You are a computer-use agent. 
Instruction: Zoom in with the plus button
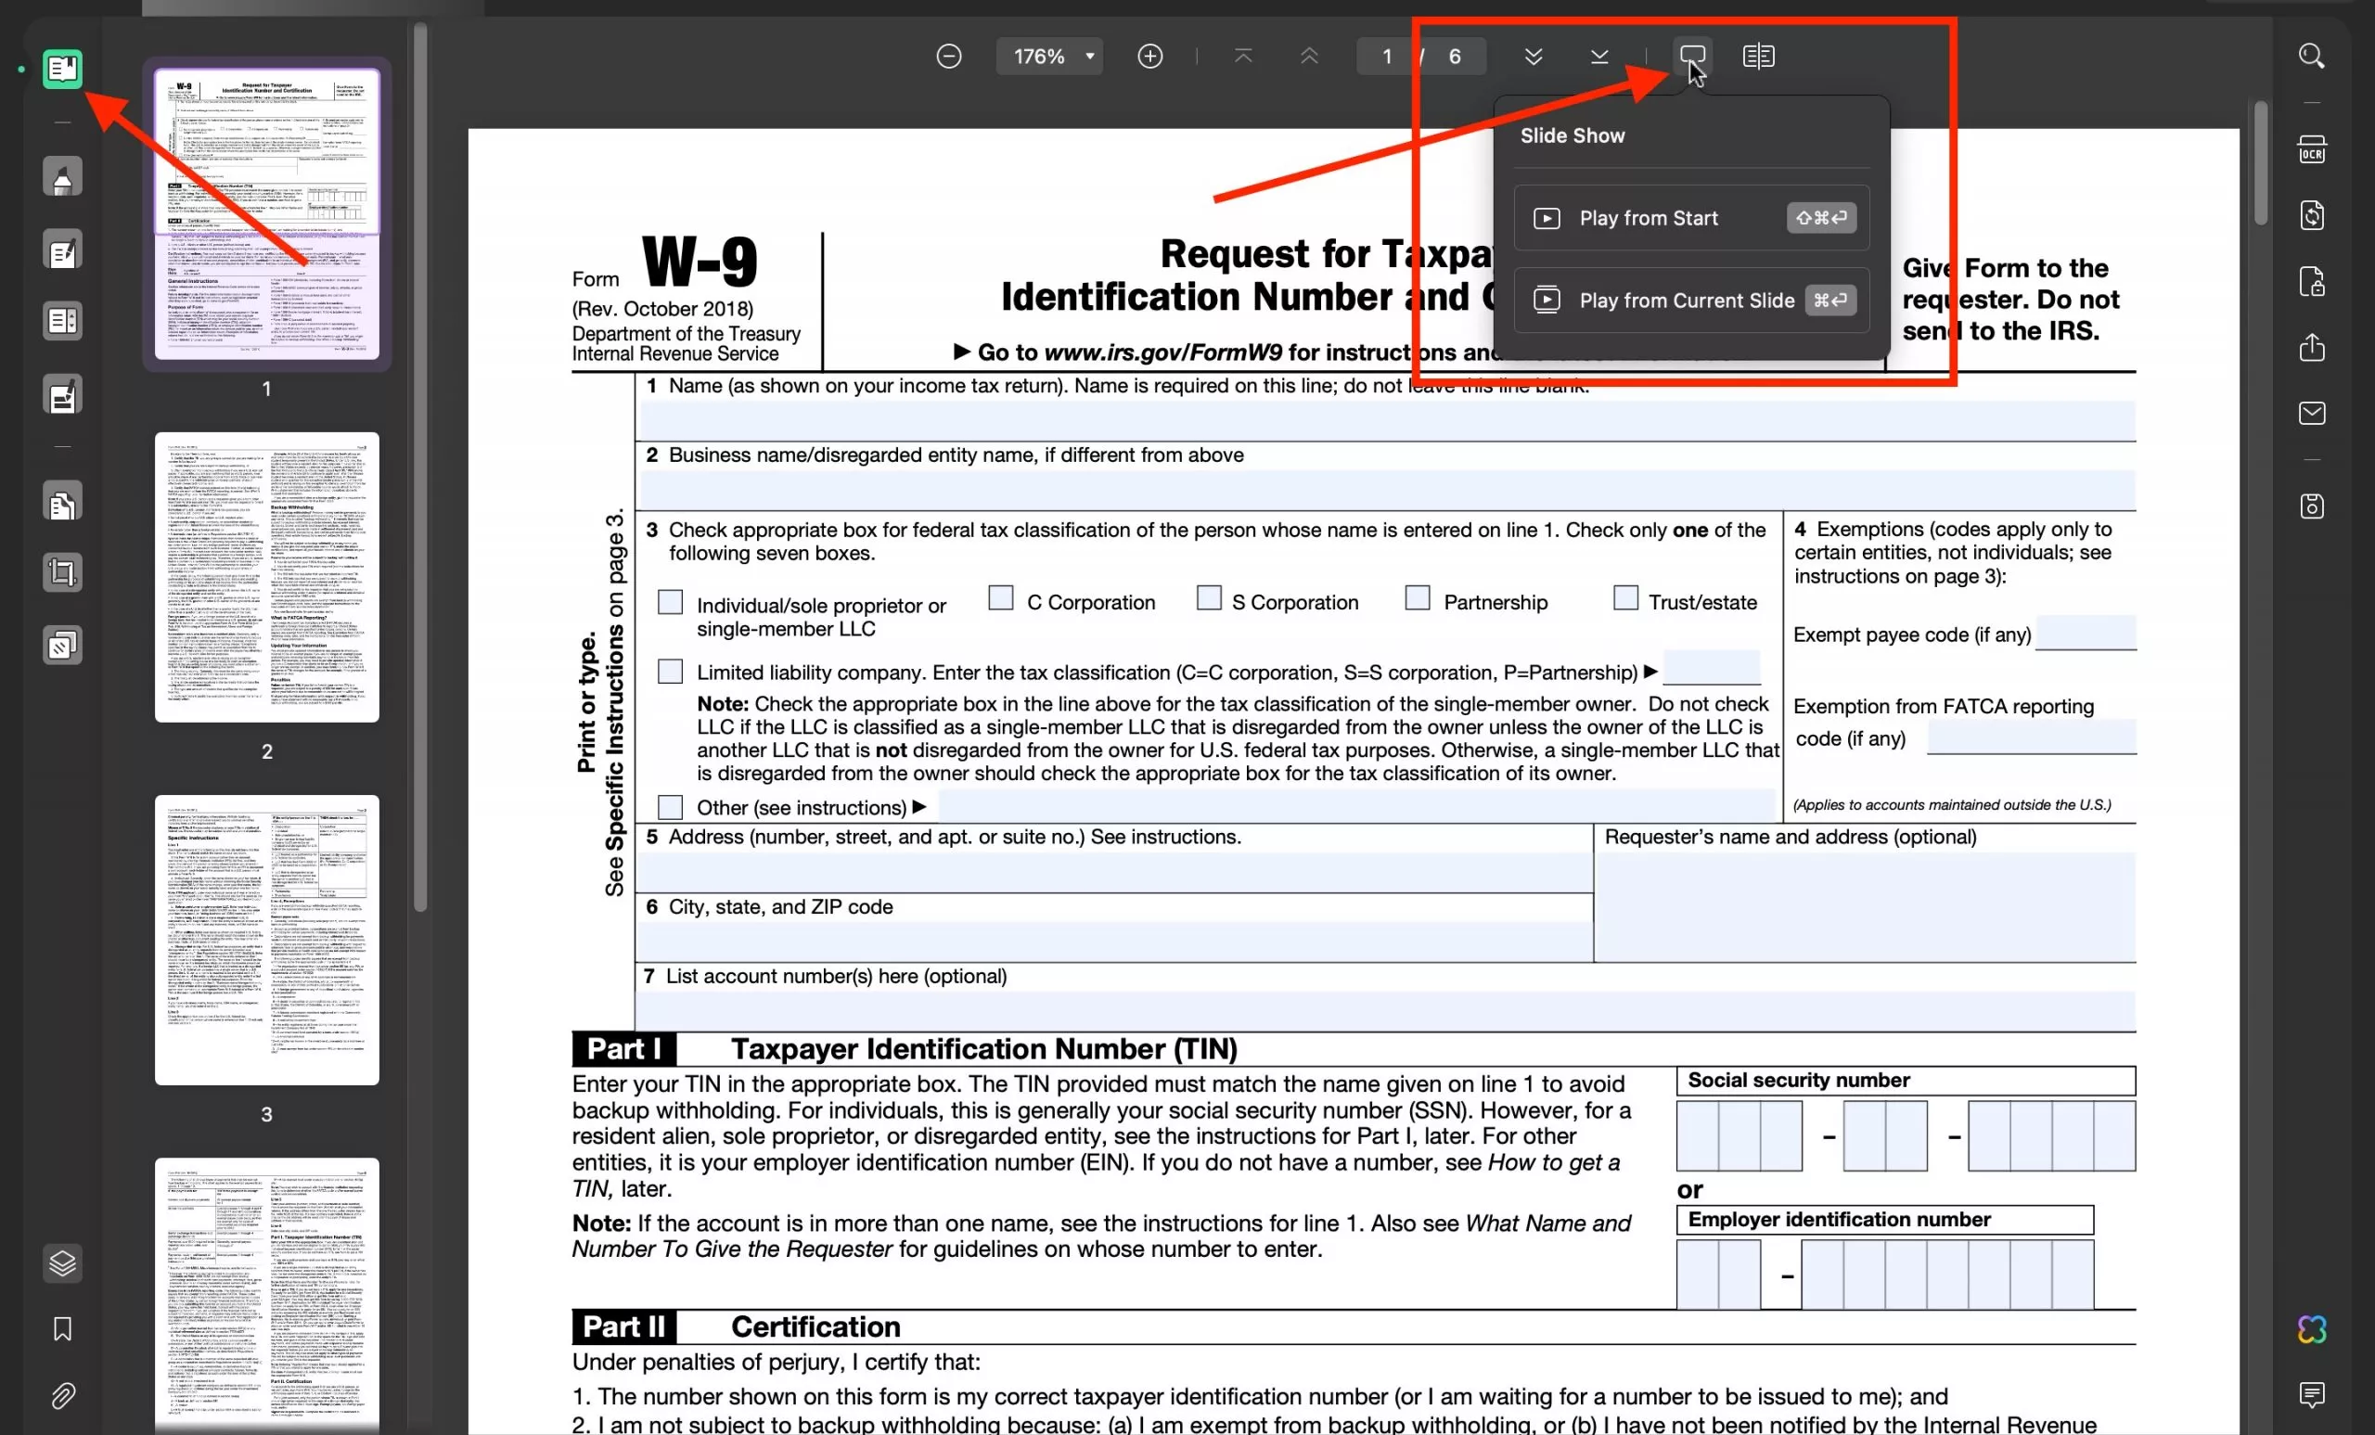(x=1149, y=56)
